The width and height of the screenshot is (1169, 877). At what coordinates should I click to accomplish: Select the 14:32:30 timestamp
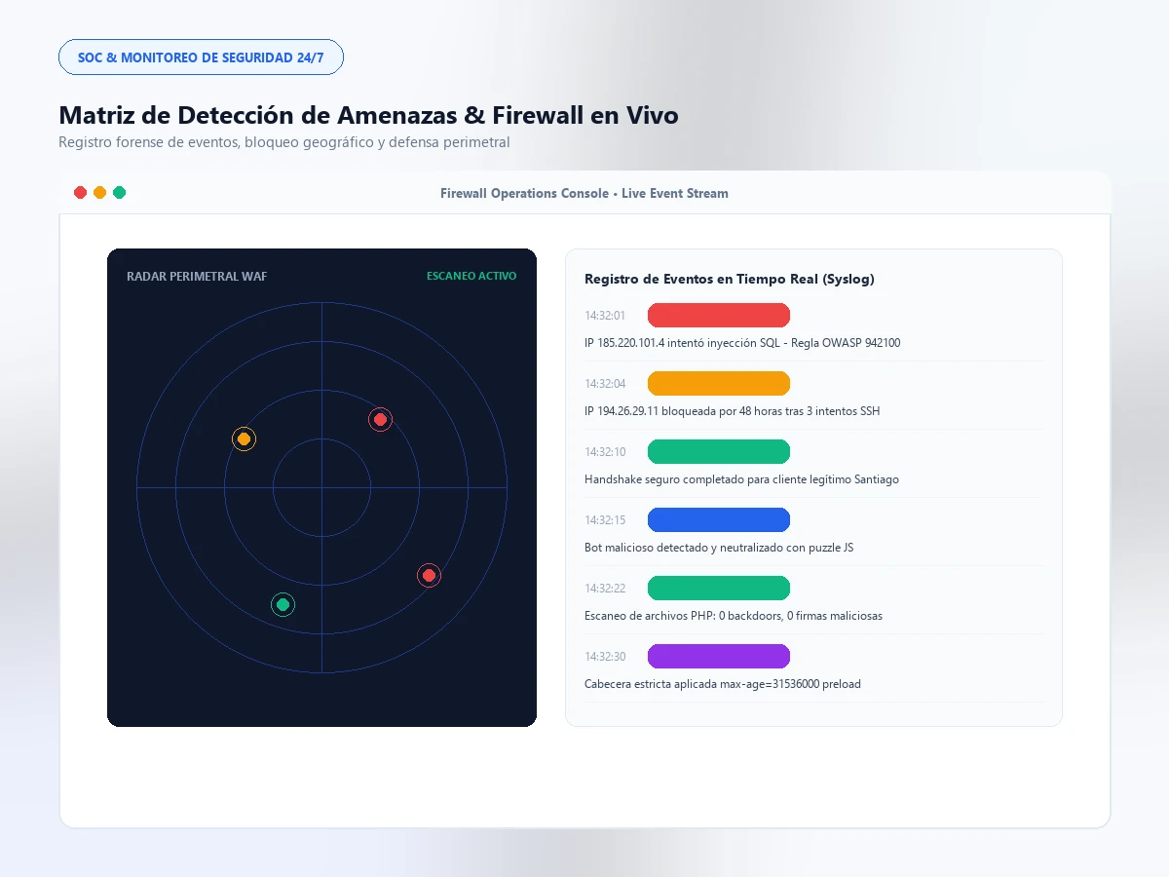(605, 657)
